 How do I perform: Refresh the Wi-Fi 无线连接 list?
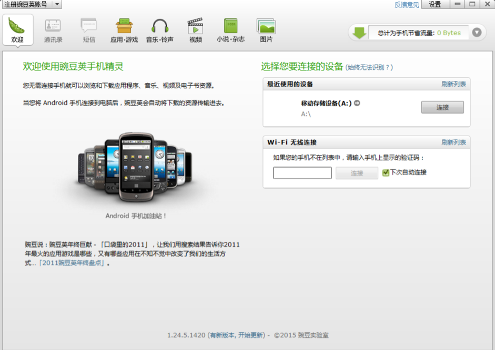click(x=453, y=142)
